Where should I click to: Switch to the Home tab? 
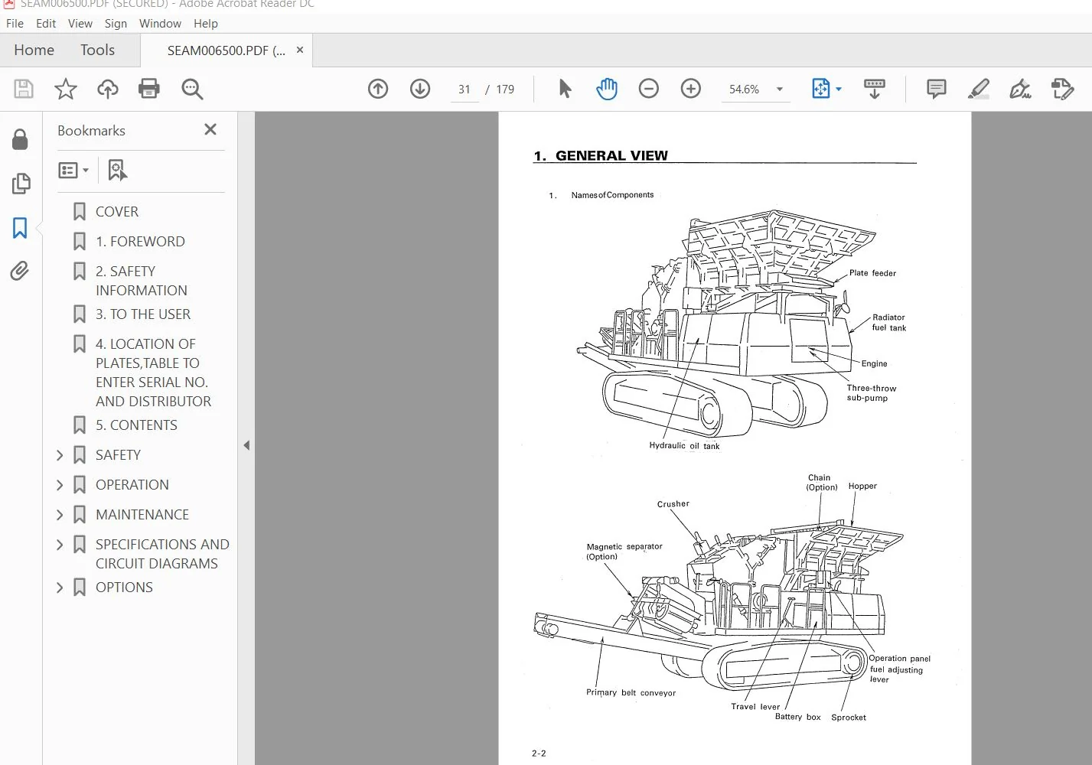[34, 50]
